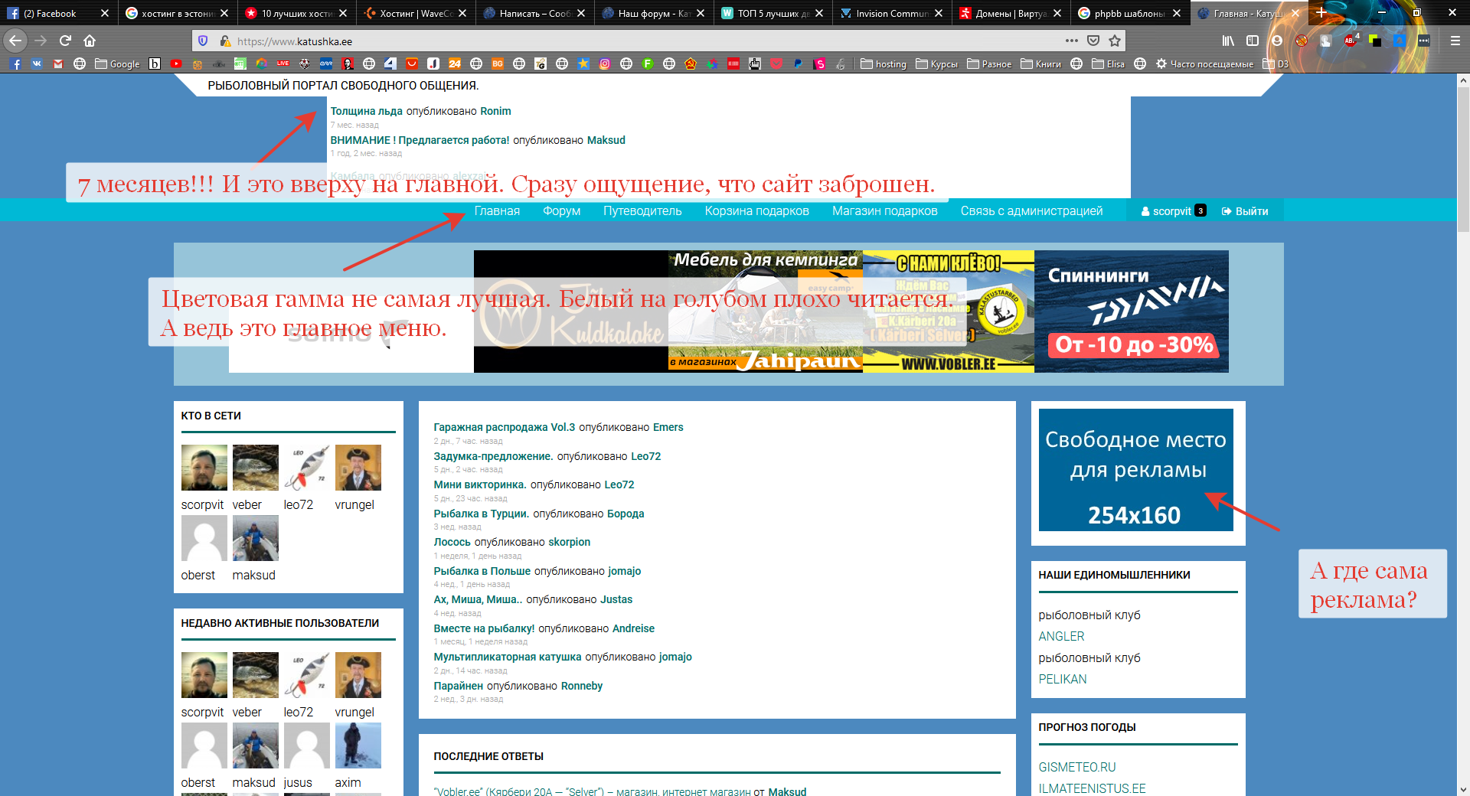Open the page actions three-dots menu

point(1071,41)
